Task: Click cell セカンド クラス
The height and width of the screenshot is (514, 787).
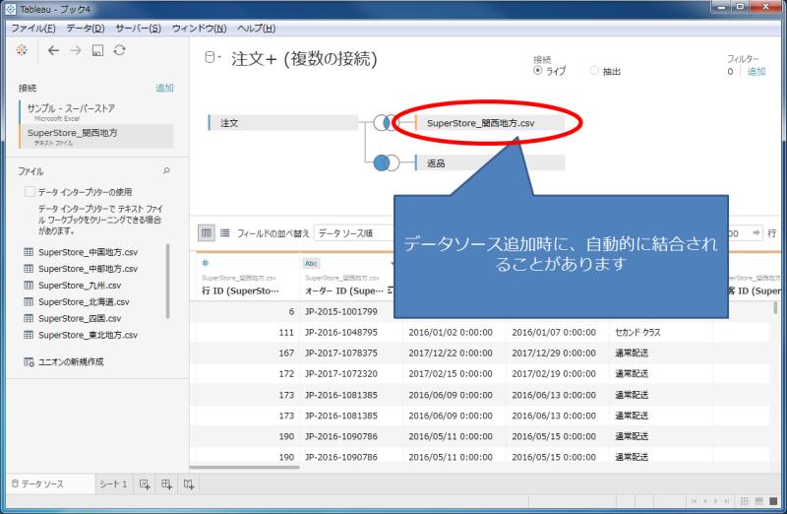Action: pyautogui.click(x=637, y=332)
